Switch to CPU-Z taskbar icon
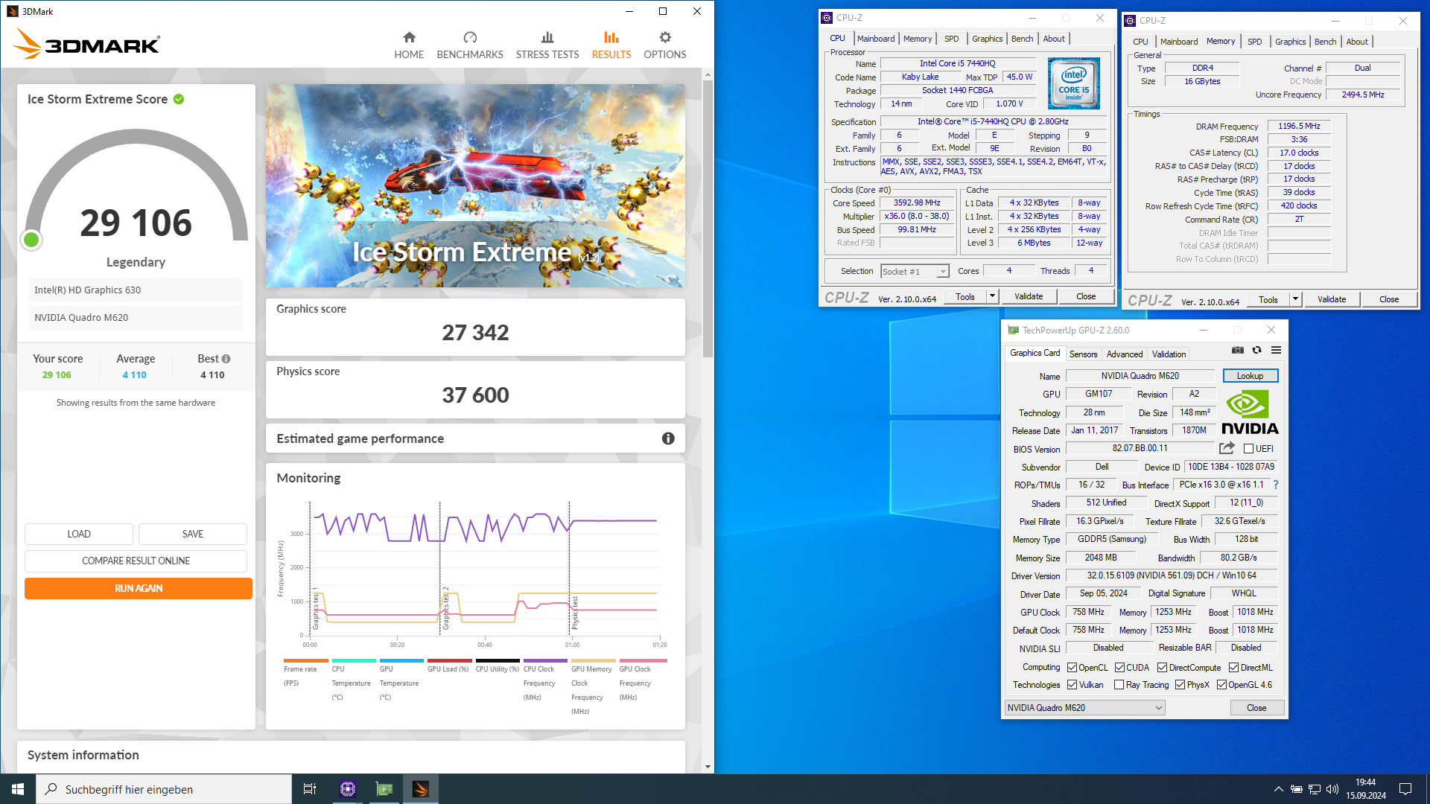 coord(348,789)
